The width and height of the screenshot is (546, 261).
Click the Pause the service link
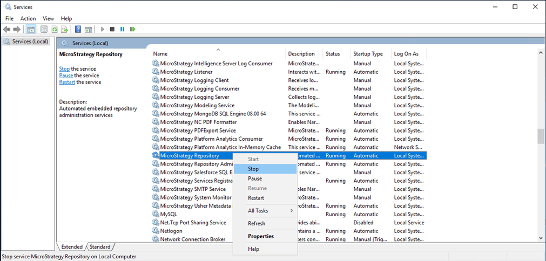[x=66, y=75]
